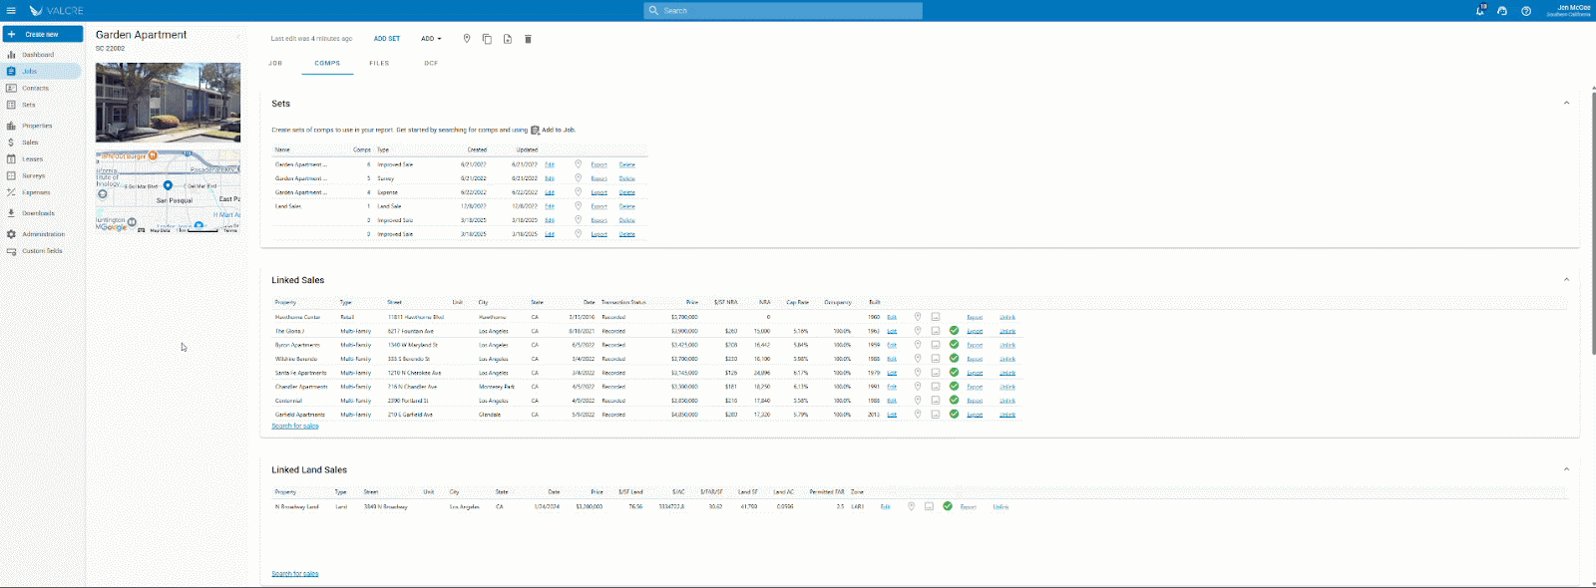The width and height of the screenshot is (1596, 588).
Task: Toggle green check for Centennial
Action: 954,401
